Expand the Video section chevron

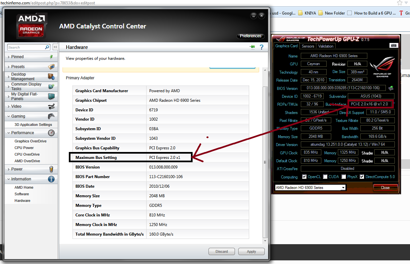point(8,106)
